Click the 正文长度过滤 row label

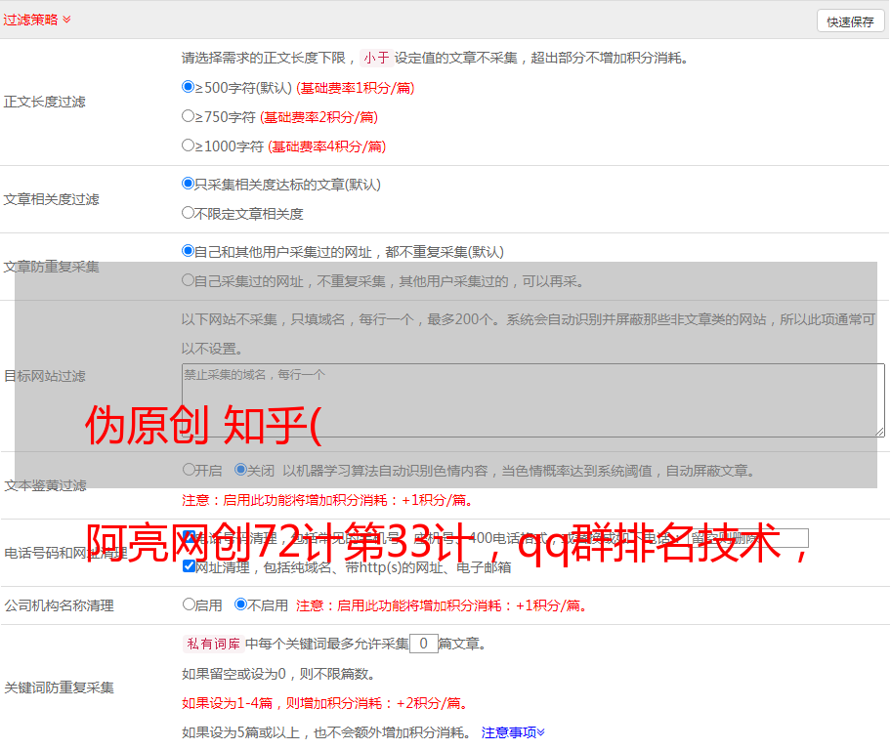44,102
